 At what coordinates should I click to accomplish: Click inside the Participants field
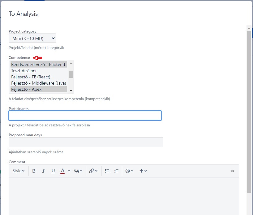[85, 115]
